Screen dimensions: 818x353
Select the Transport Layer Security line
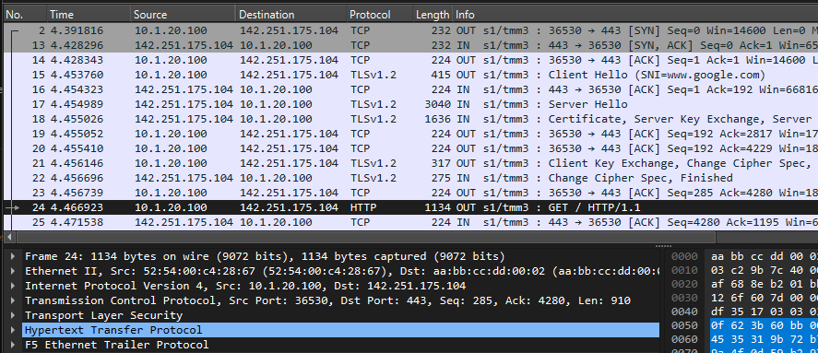pyautogui.click(x=340, y=315)
